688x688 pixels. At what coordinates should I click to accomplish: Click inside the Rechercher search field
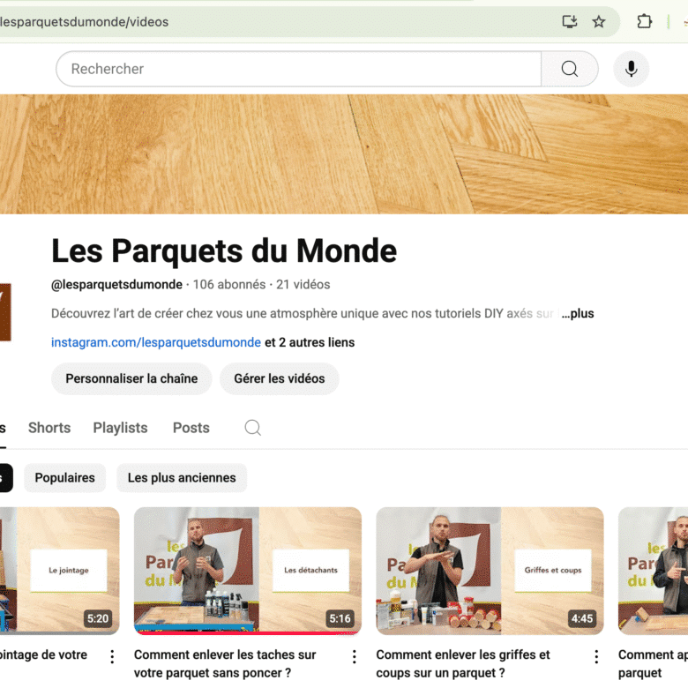point(300,69)
